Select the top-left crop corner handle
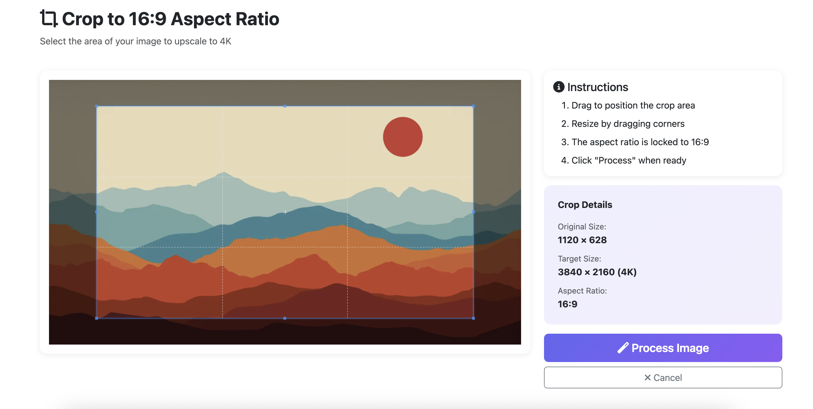 pyautogui.click(x=96, y=106)
